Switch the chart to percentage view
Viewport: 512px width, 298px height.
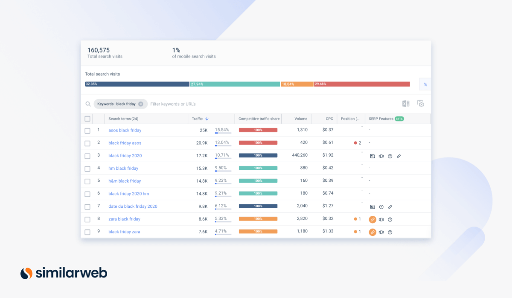tap(425, 85)
